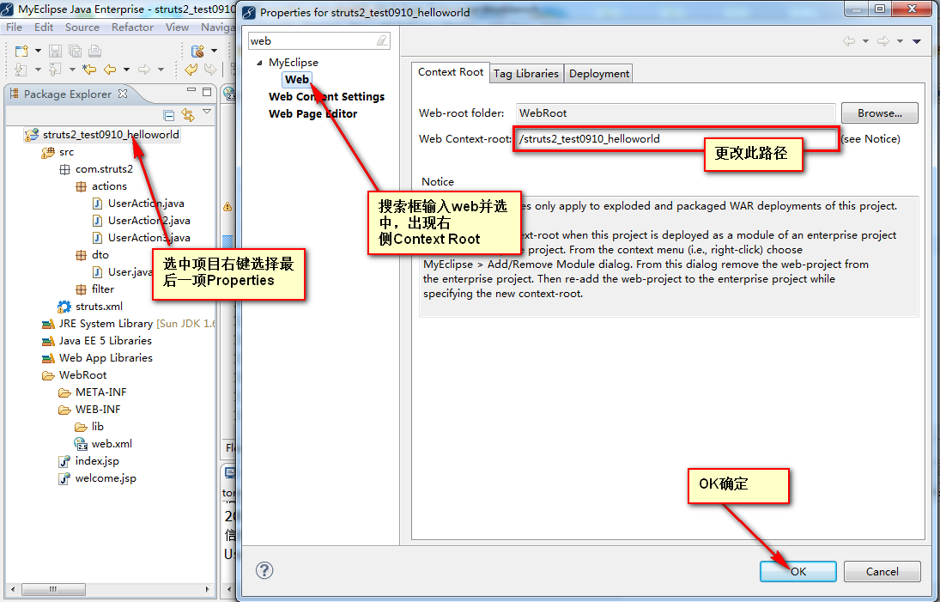
Task: Open Package Explorer view menu triangle
Action: pyautogui.click(x=207, y=112)
